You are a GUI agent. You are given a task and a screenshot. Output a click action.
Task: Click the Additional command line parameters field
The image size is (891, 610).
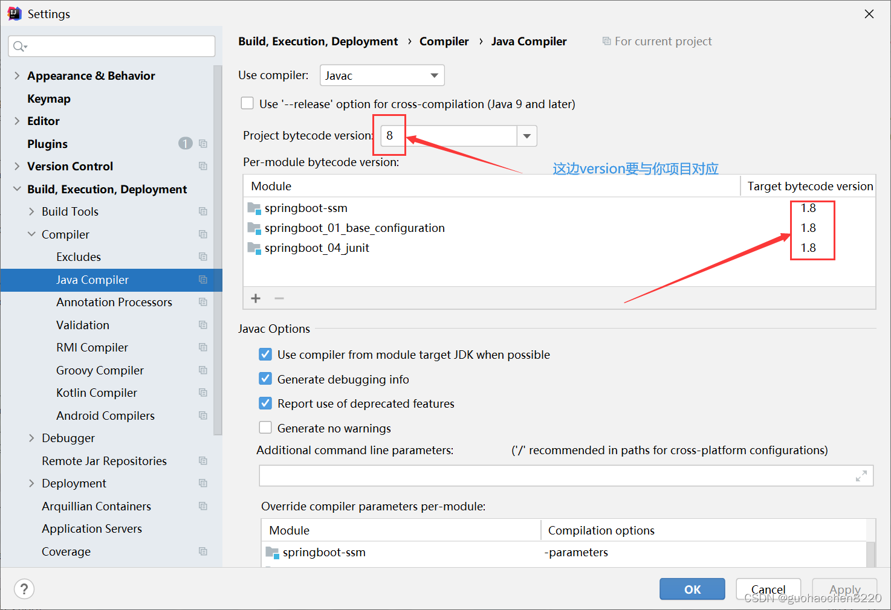tap(566, 476)
